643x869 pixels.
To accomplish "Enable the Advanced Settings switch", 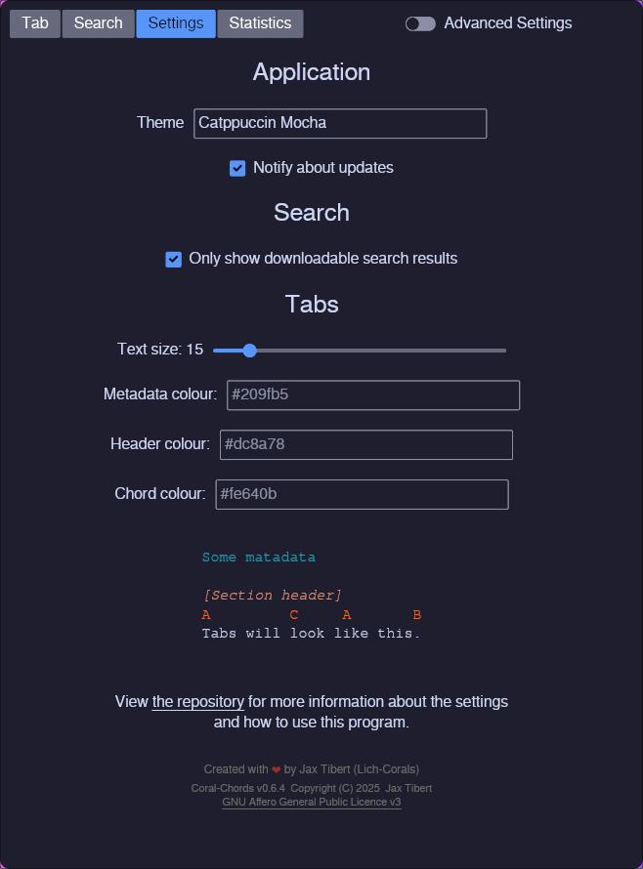I will pyautogui.click(x=420, y=23).
